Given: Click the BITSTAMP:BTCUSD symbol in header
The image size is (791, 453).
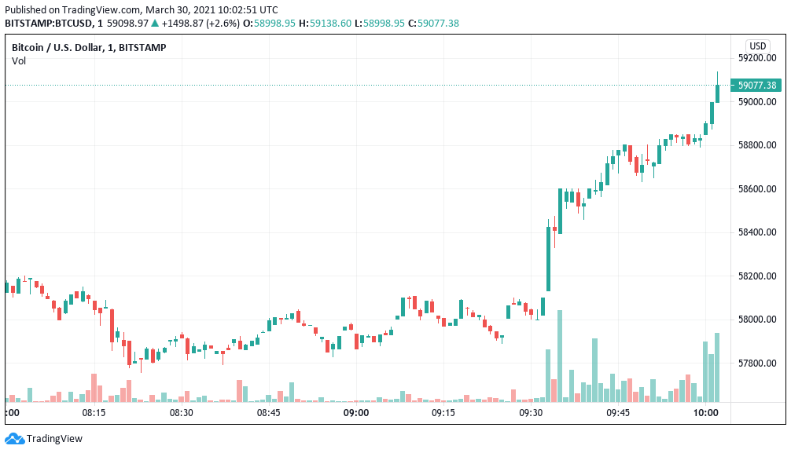Looking at the screenshot, I should coord(49,24).
